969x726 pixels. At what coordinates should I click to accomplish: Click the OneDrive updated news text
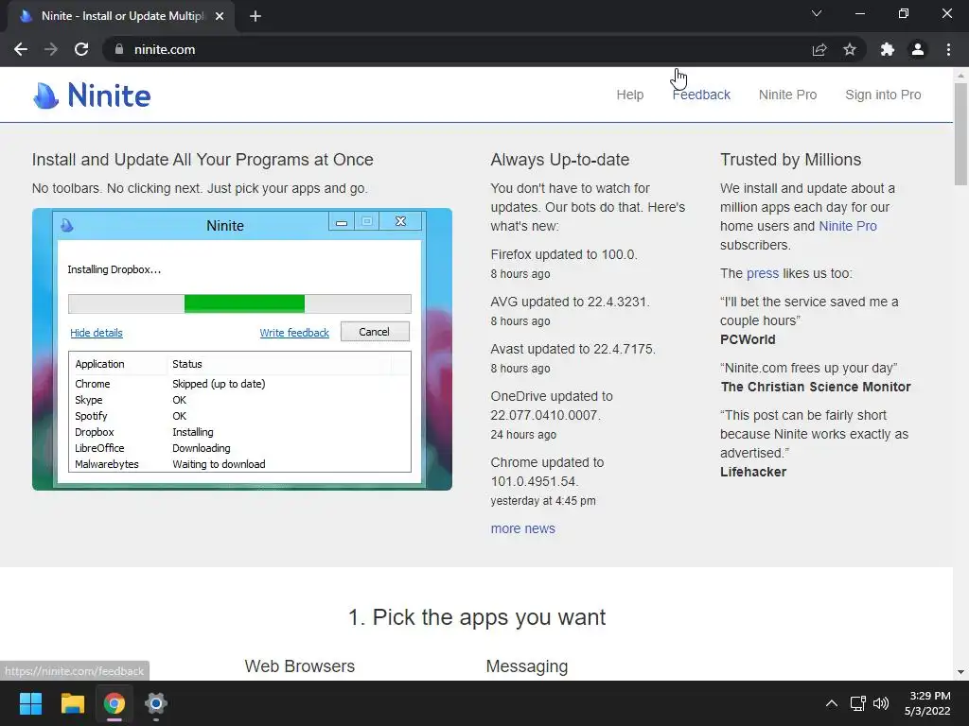pyautogui.click(x=552, y=406)
